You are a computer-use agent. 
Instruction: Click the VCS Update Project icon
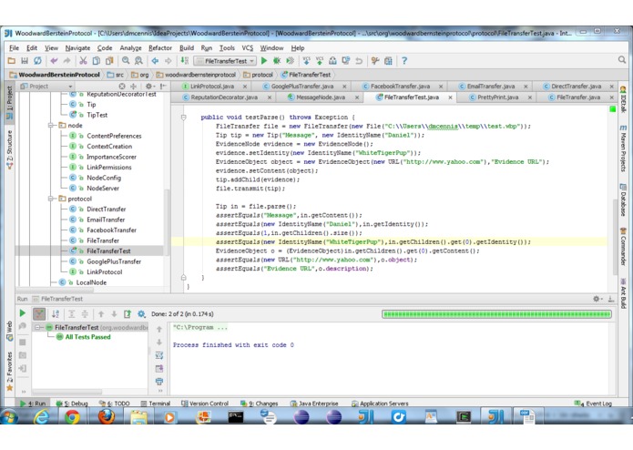[306, 61]
